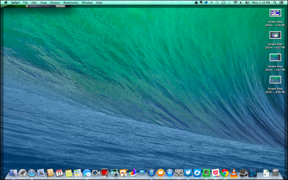Open Contacts address book in Dock
288x180 pixels.
click(50, 173)
